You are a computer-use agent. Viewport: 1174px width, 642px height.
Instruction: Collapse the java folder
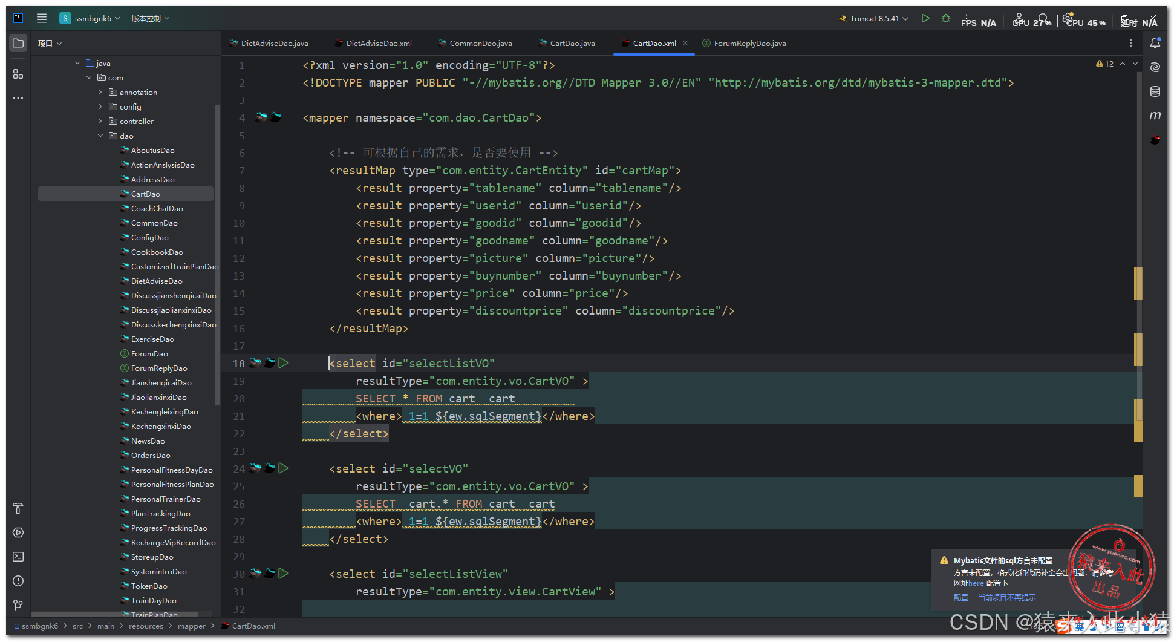77,63
